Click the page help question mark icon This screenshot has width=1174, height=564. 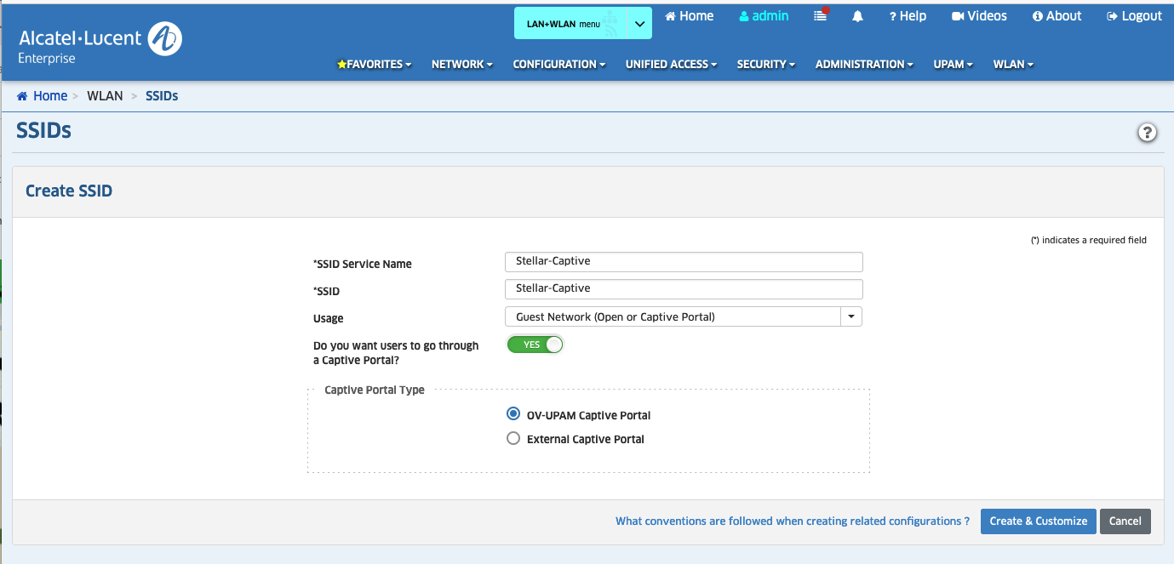(1148, 133)
